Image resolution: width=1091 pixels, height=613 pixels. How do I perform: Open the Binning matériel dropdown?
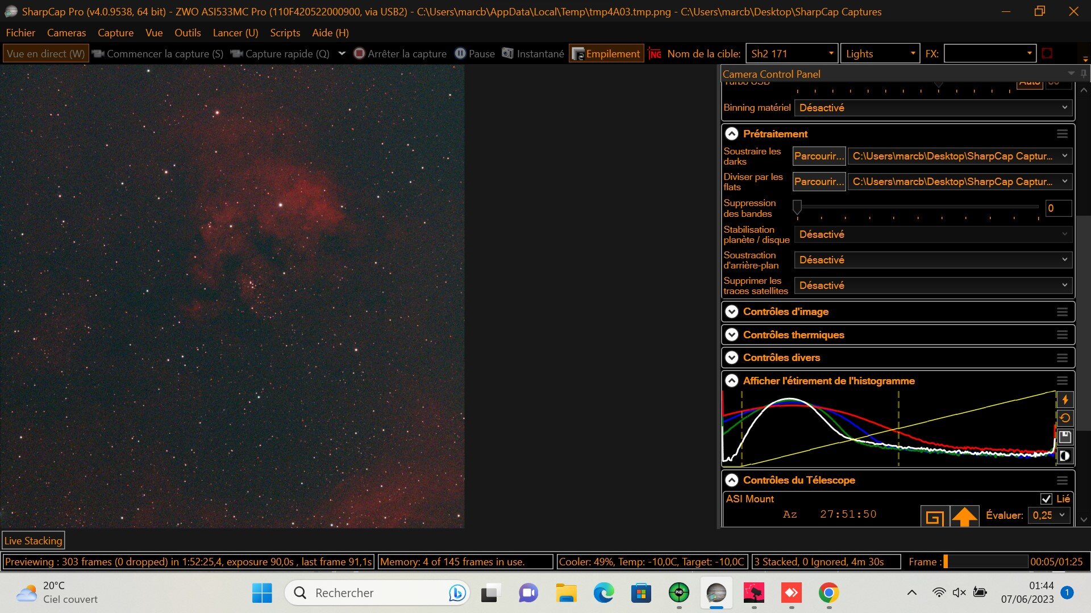[x=933, y=108]
